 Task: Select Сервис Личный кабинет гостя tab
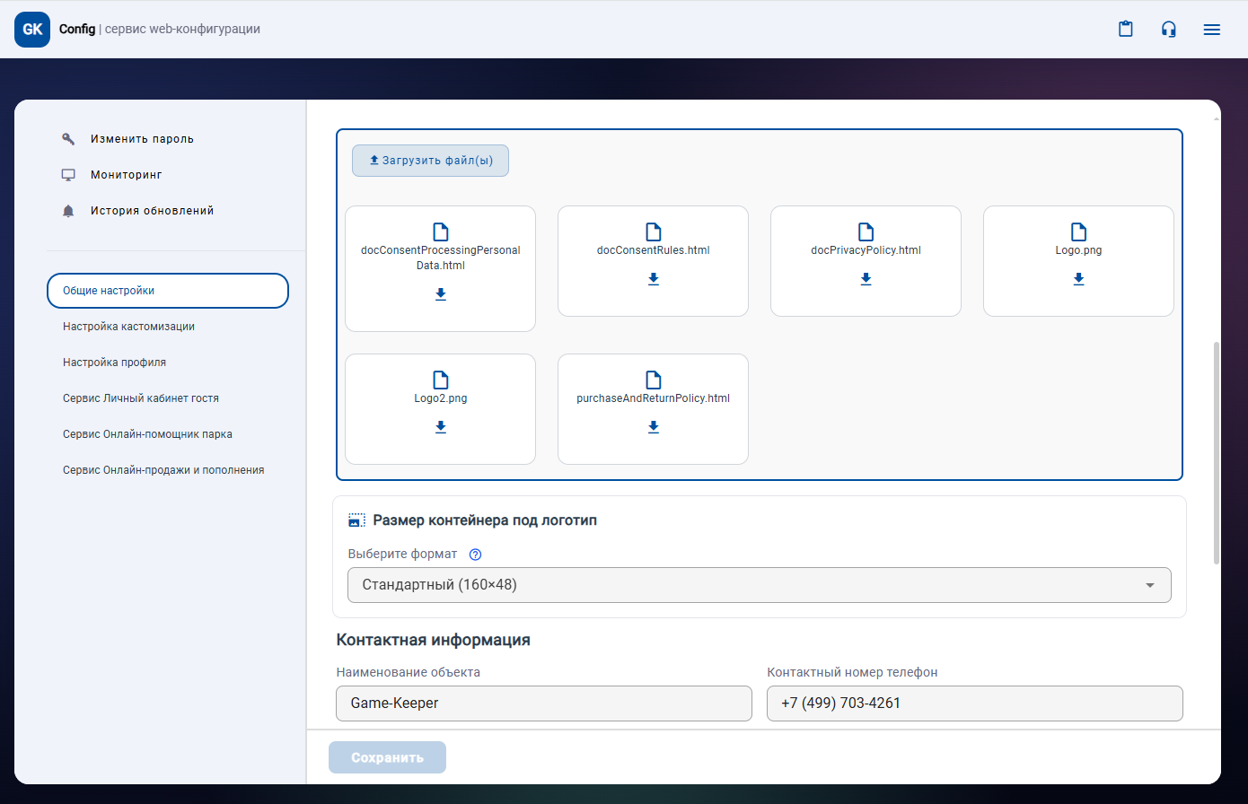click(141, 398)
